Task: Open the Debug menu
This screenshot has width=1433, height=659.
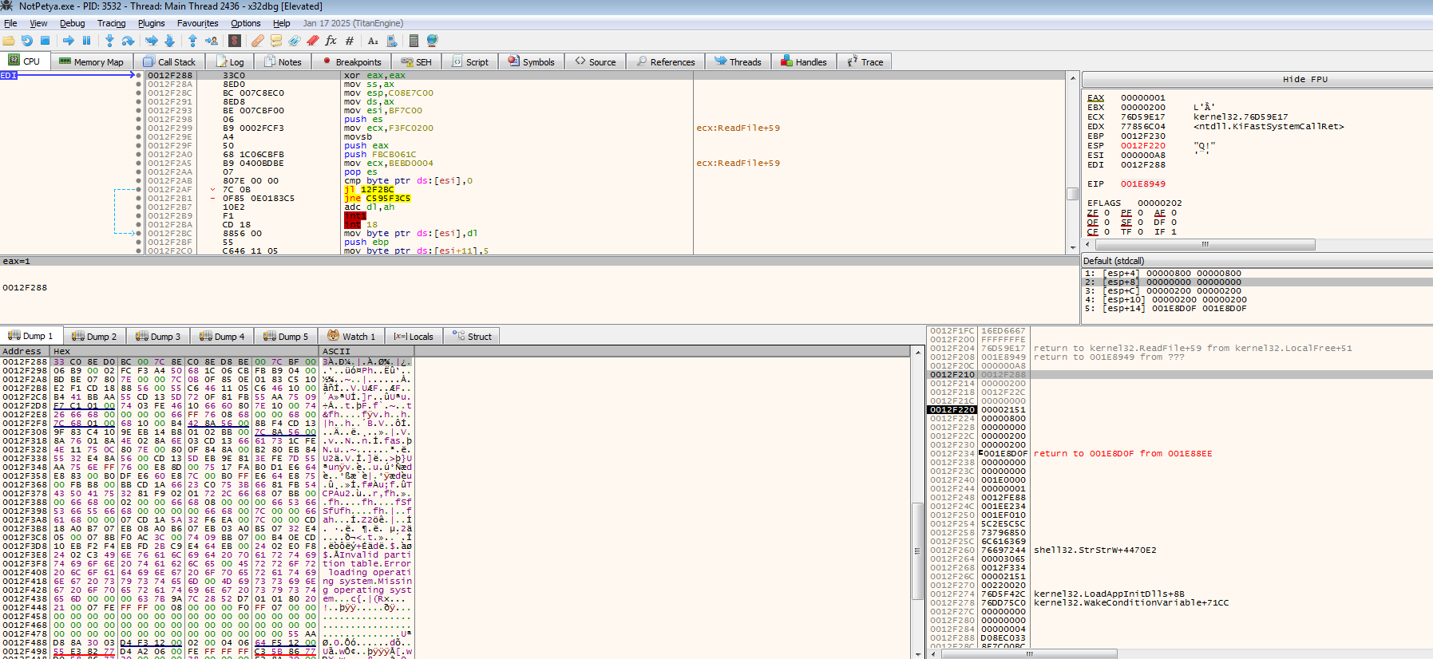Action: tap(72, 23)
